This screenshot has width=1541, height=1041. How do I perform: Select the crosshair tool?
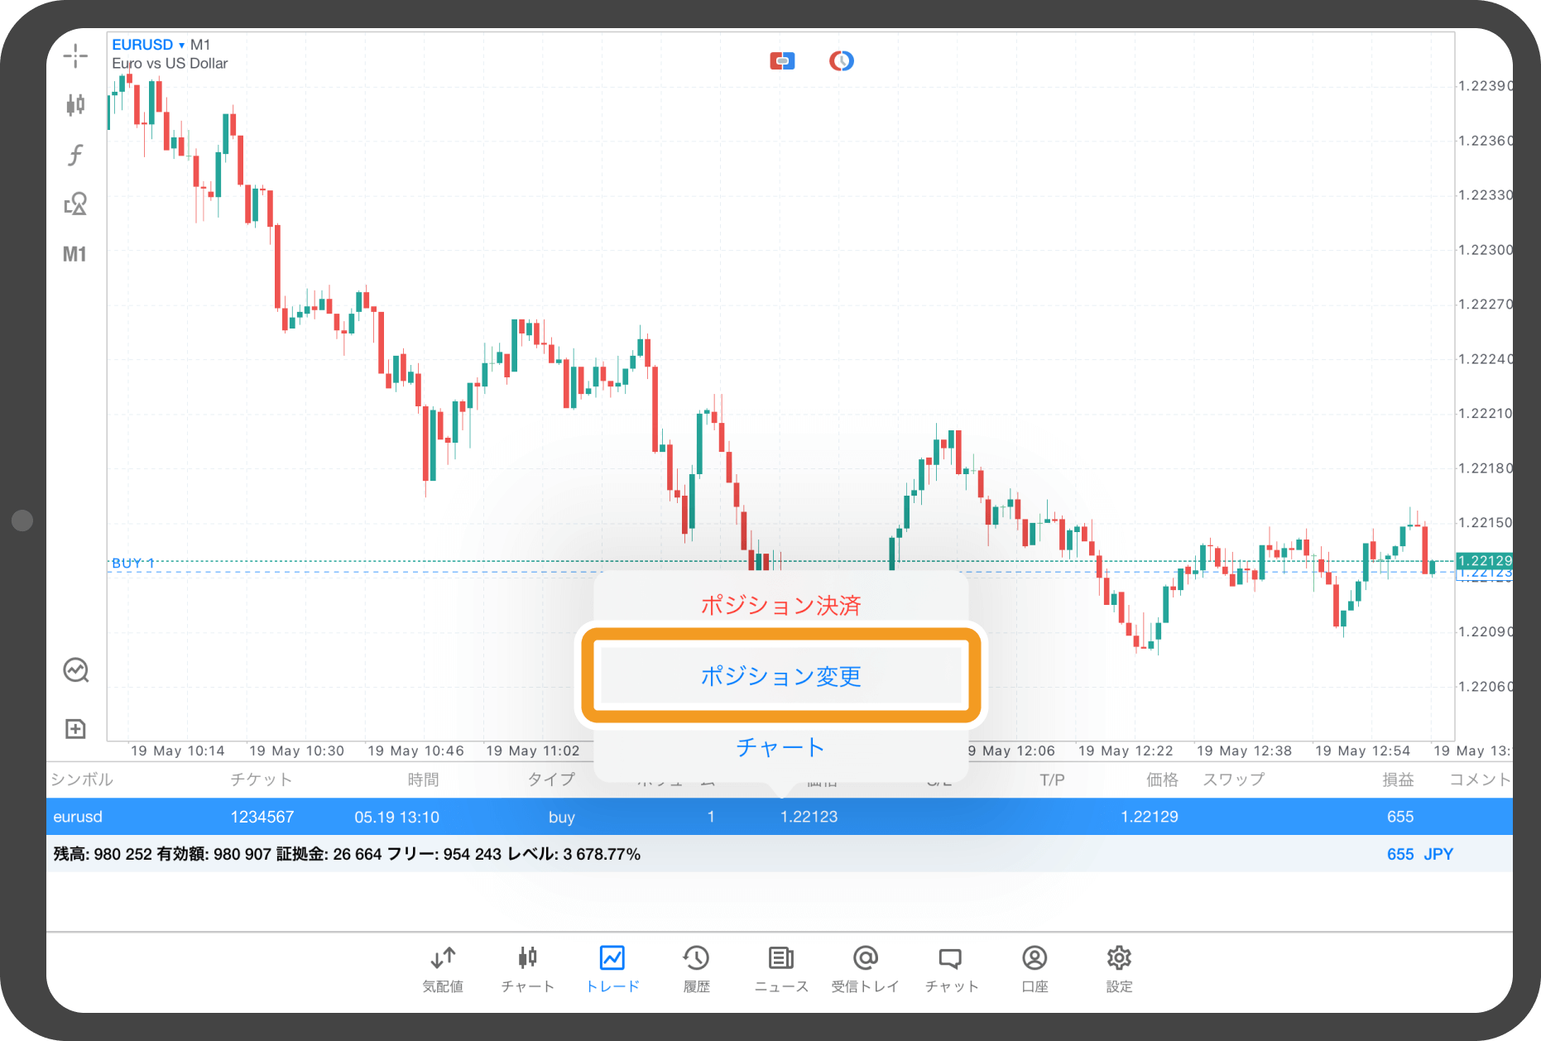click(x=75, y=55)
